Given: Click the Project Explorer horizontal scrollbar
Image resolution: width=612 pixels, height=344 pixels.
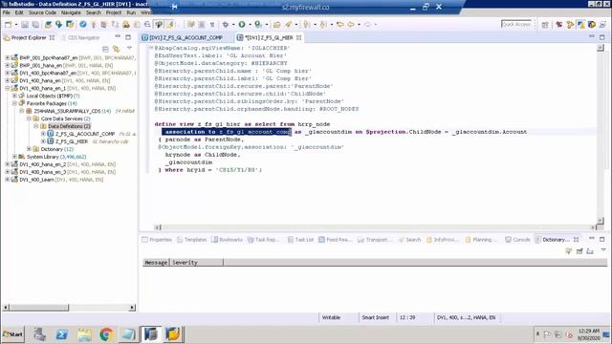Looking at the screenshot, I should (x=69, y=308).
